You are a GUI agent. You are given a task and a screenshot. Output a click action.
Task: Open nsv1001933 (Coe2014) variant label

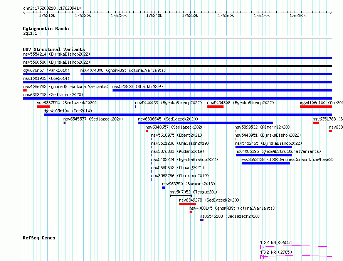pos(46,78)
